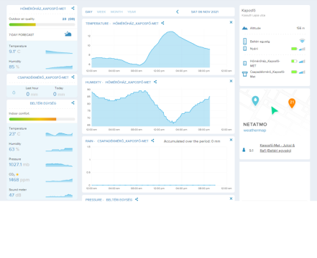Close the Humidity graph panel
The height and width of the screenshot is (258, 317).
(x=231, y=81)
